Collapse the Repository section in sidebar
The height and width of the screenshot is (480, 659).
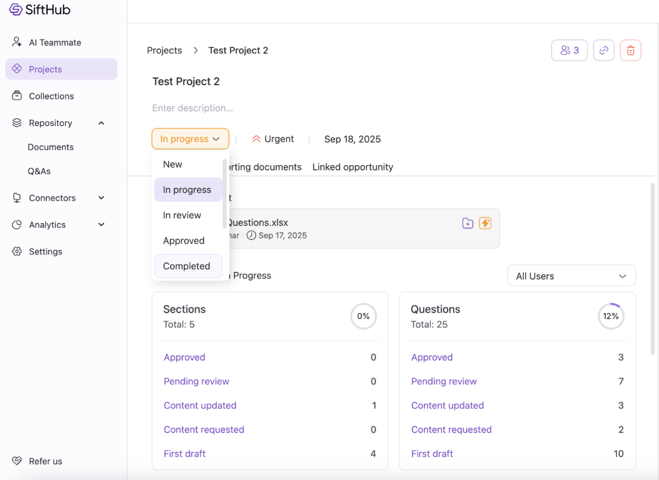tap(101, 123)
